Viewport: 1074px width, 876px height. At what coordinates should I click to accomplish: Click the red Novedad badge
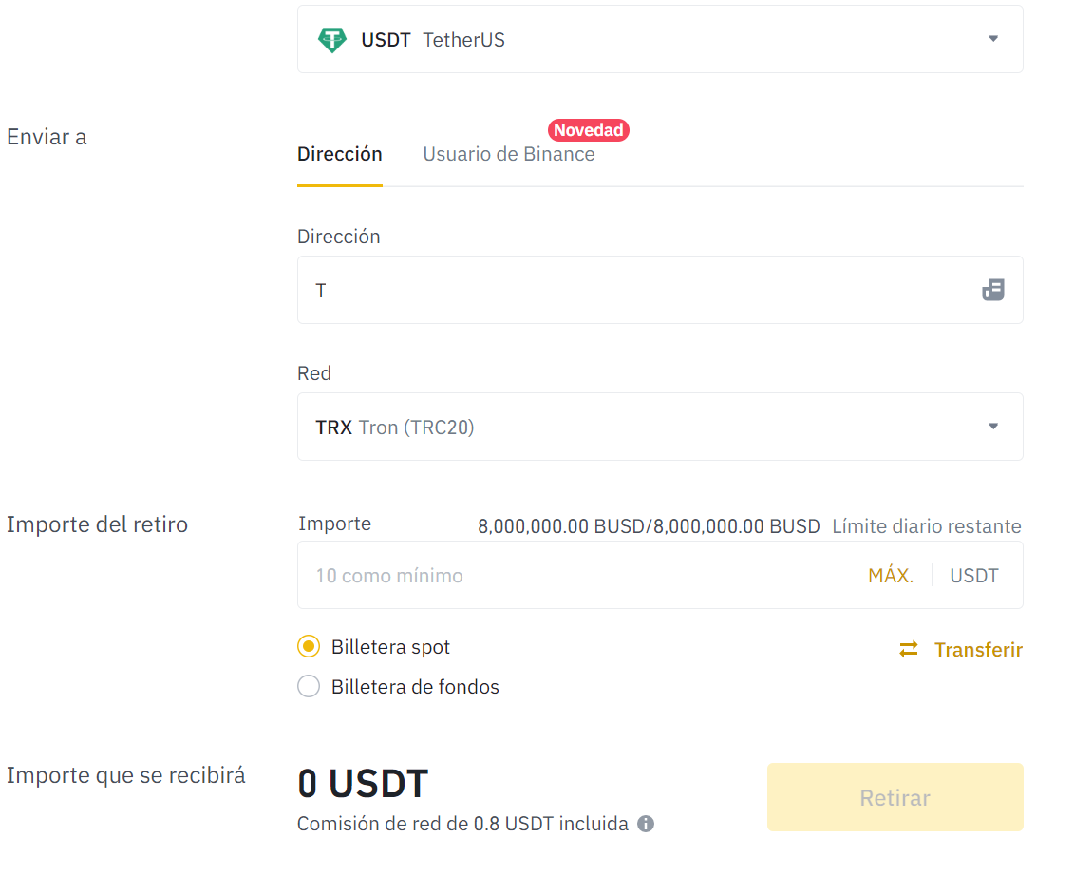[x=589, y=130]
